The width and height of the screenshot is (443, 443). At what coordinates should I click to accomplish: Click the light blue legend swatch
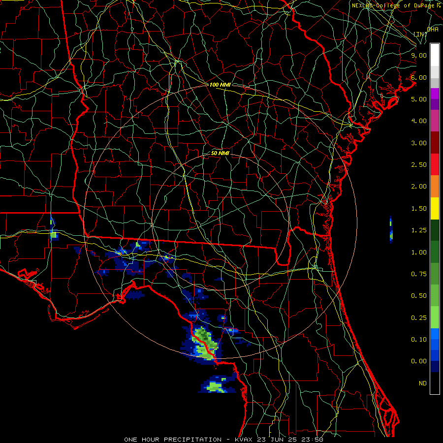coord(435,334)
